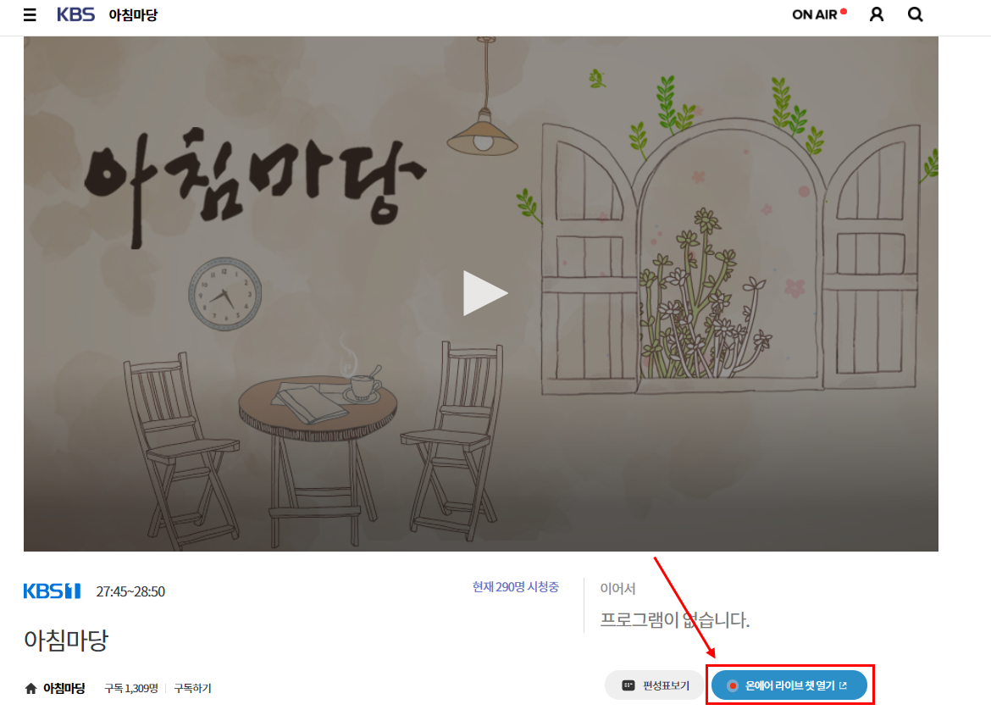Click the KBS logo

tap(76, 14)
